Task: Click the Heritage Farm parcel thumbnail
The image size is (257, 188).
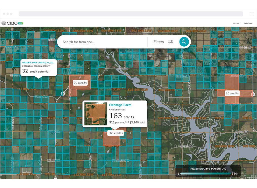Action: 96,114
